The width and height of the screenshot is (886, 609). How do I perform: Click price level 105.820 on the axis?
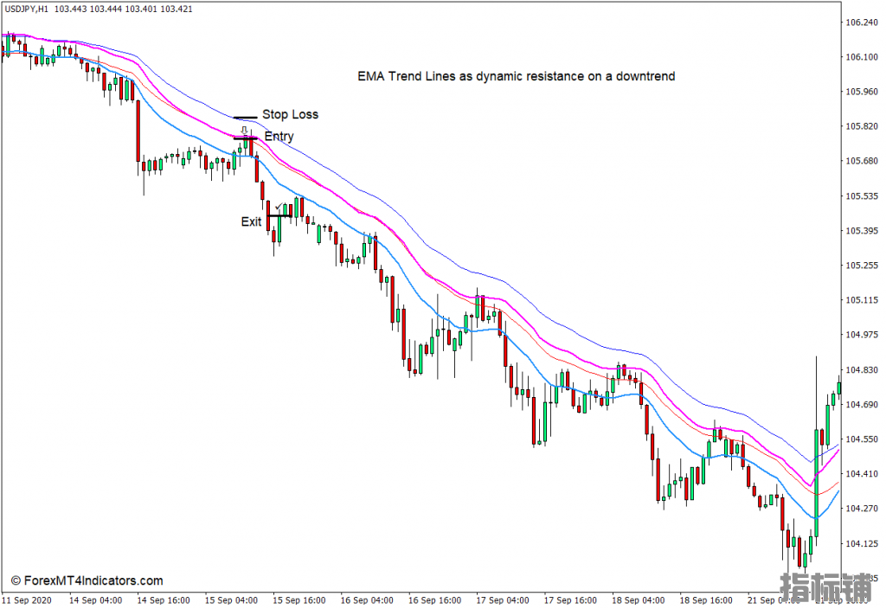[862, 126]
